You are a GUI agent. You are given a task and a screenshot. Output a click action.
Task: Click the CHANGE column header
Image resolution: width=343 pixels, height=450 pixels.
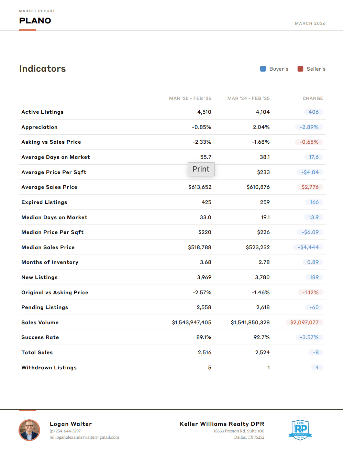[x=313, y=99]
